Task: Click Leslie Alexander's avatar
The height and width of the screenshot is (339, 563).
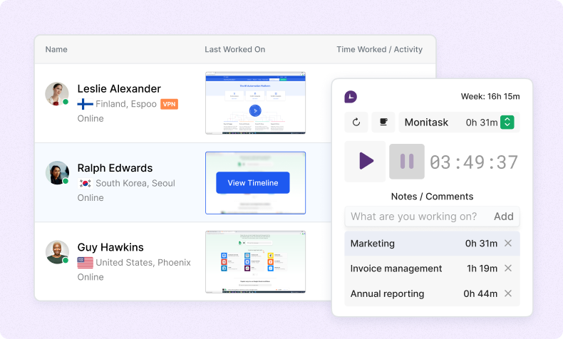Action: click(57, 94)
